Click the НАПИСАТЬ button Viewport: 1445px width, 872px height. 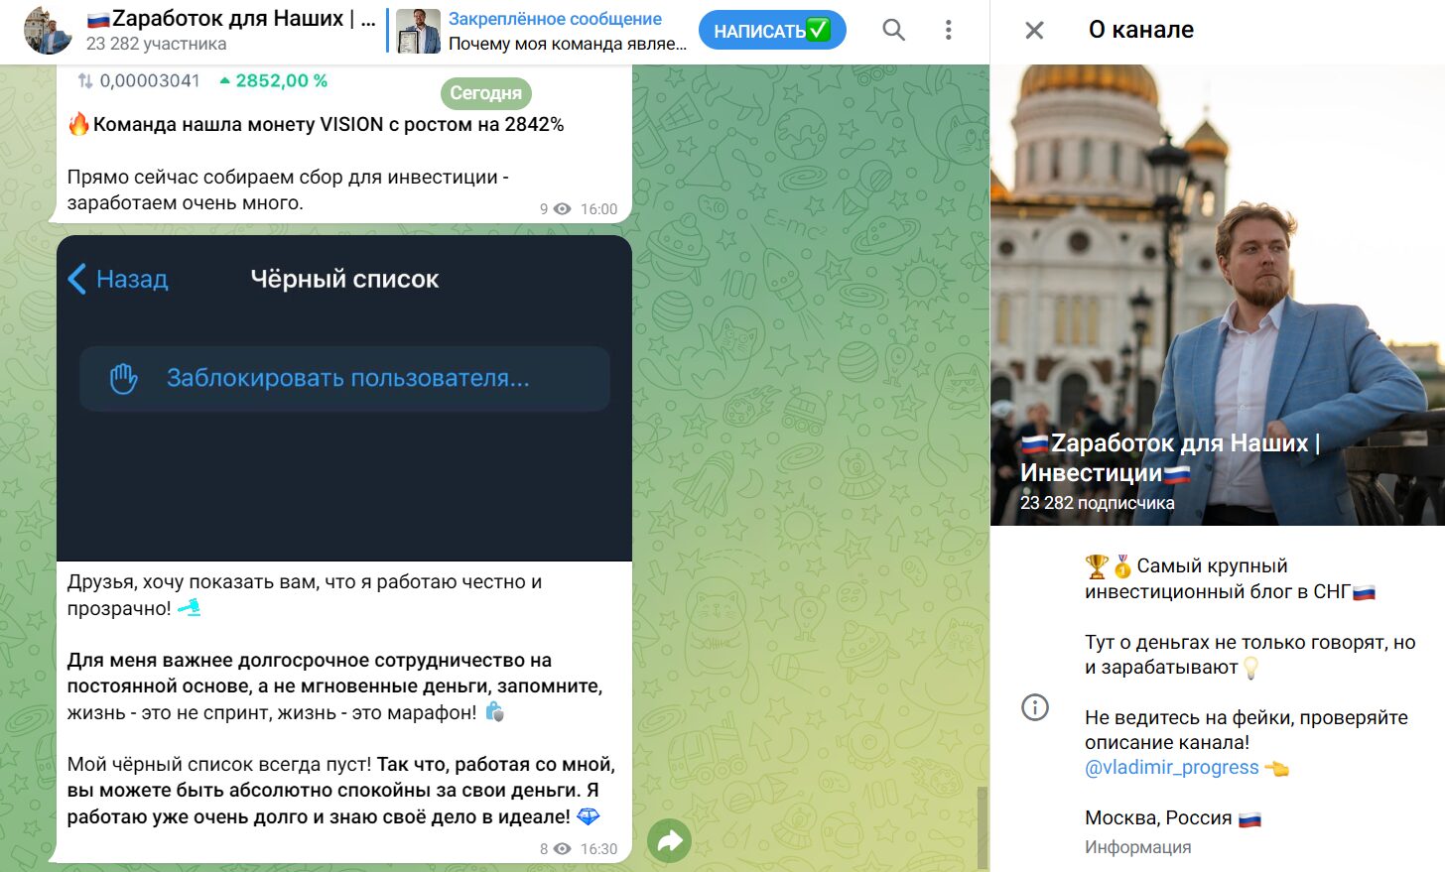pyautogui.click(x=772, y=30)
